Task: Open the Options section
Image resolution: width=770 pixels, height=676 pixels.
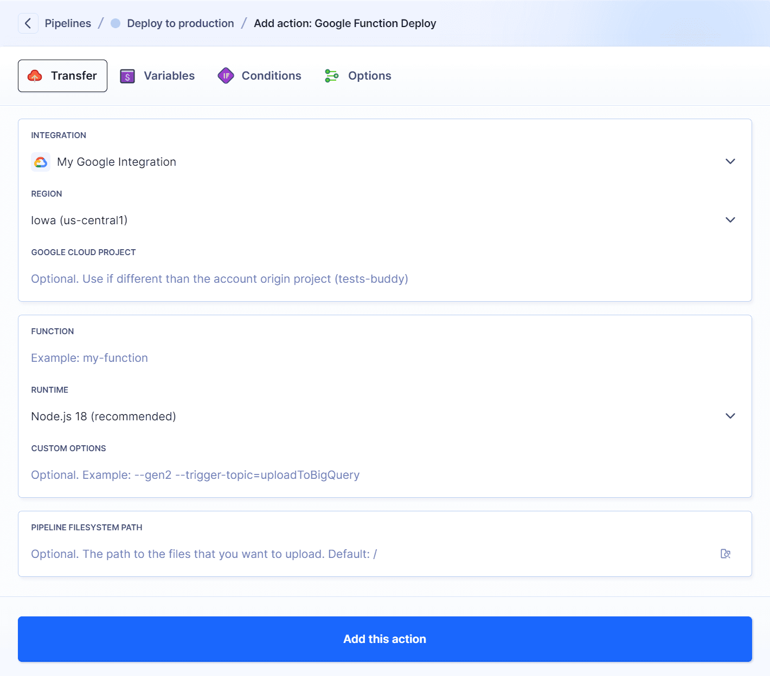Action: (369, 76)
